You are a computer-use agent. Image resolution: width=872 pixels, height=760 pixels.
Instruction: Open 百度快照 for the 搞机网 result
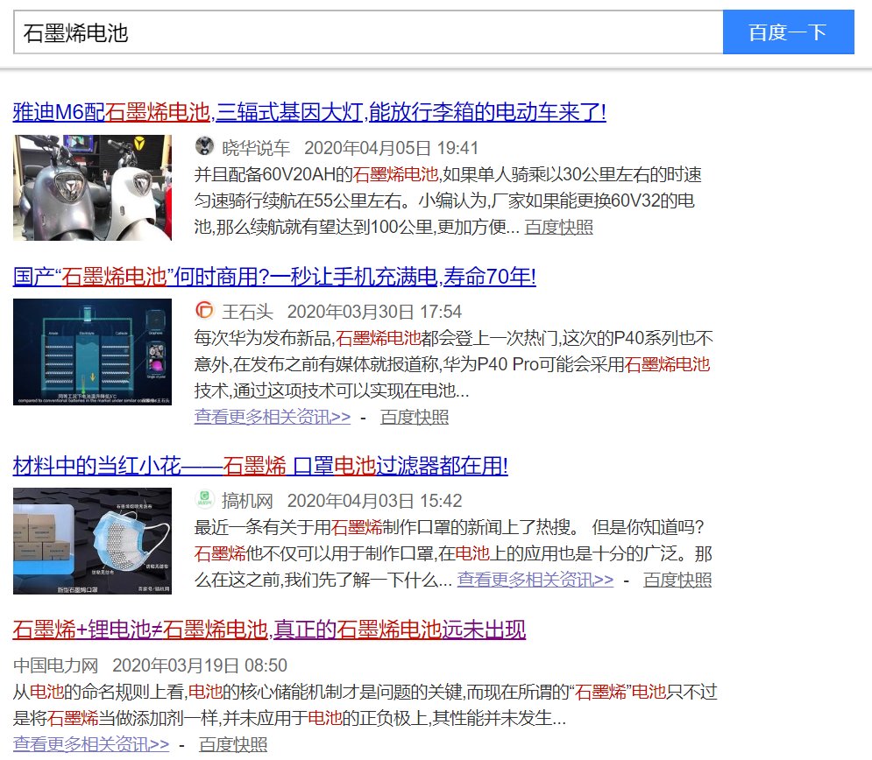pos(679,580)
